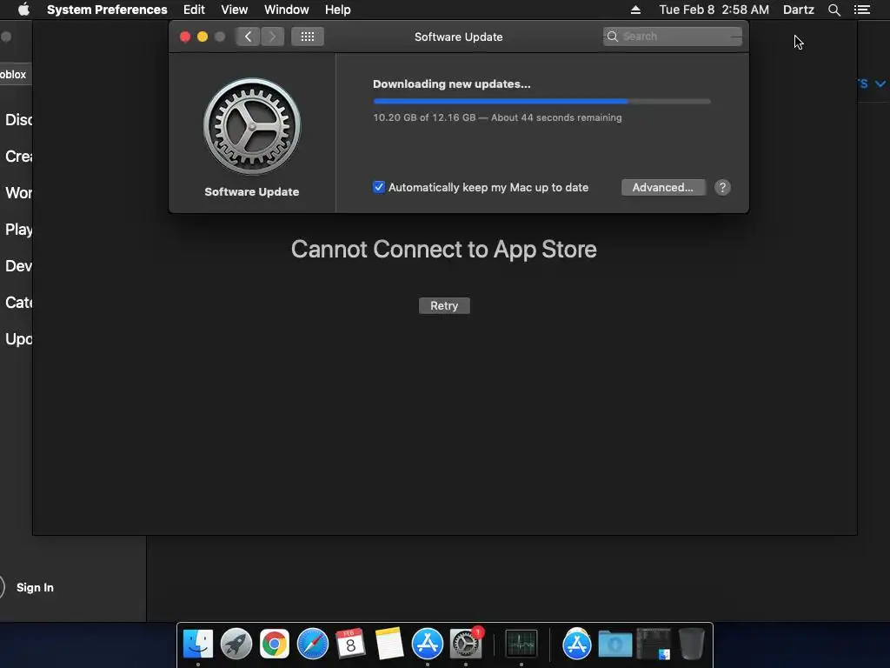Click Sign In in App Store sidebar
The image size is (890, 668).
click(35, 587)
